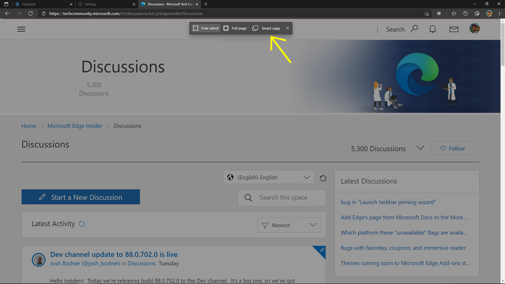Click the Search magnifier icon in header
The image size is (505, 284).
414,29
